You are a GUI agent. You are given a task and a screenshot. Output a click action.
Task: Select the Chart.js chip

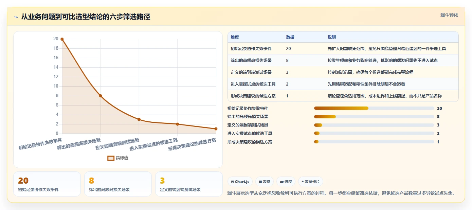click(240, 182)
